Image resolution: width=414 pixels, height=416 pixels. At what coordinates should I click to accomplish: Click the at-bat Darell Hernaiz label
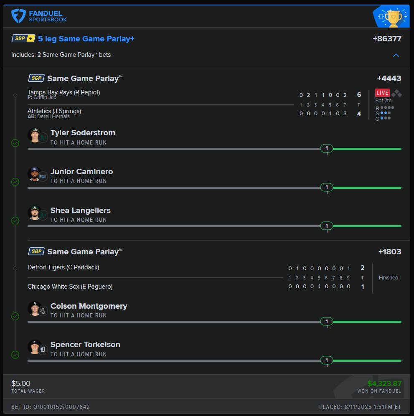click(48, 117)
